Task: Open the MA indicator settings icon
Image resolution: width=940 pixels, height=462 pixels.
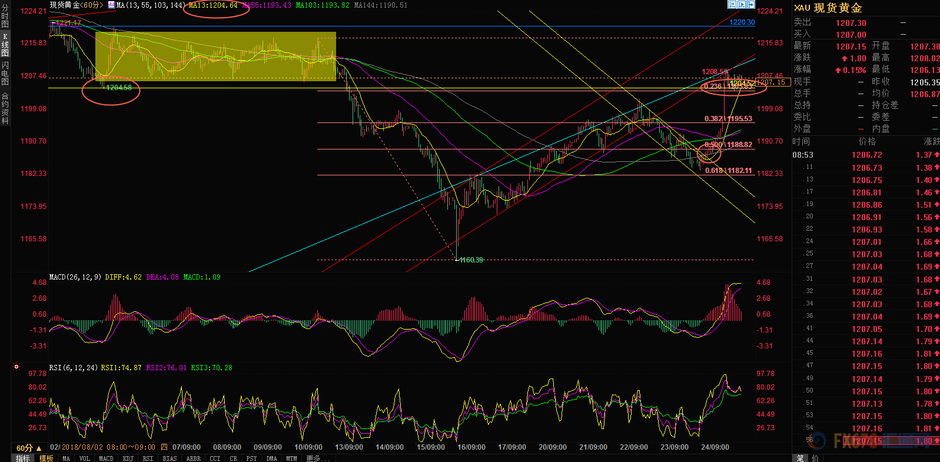Action: (111, 5)
